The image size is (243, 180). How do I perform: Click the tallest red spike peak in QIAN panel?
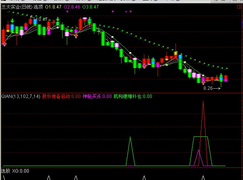pos(203,101)
